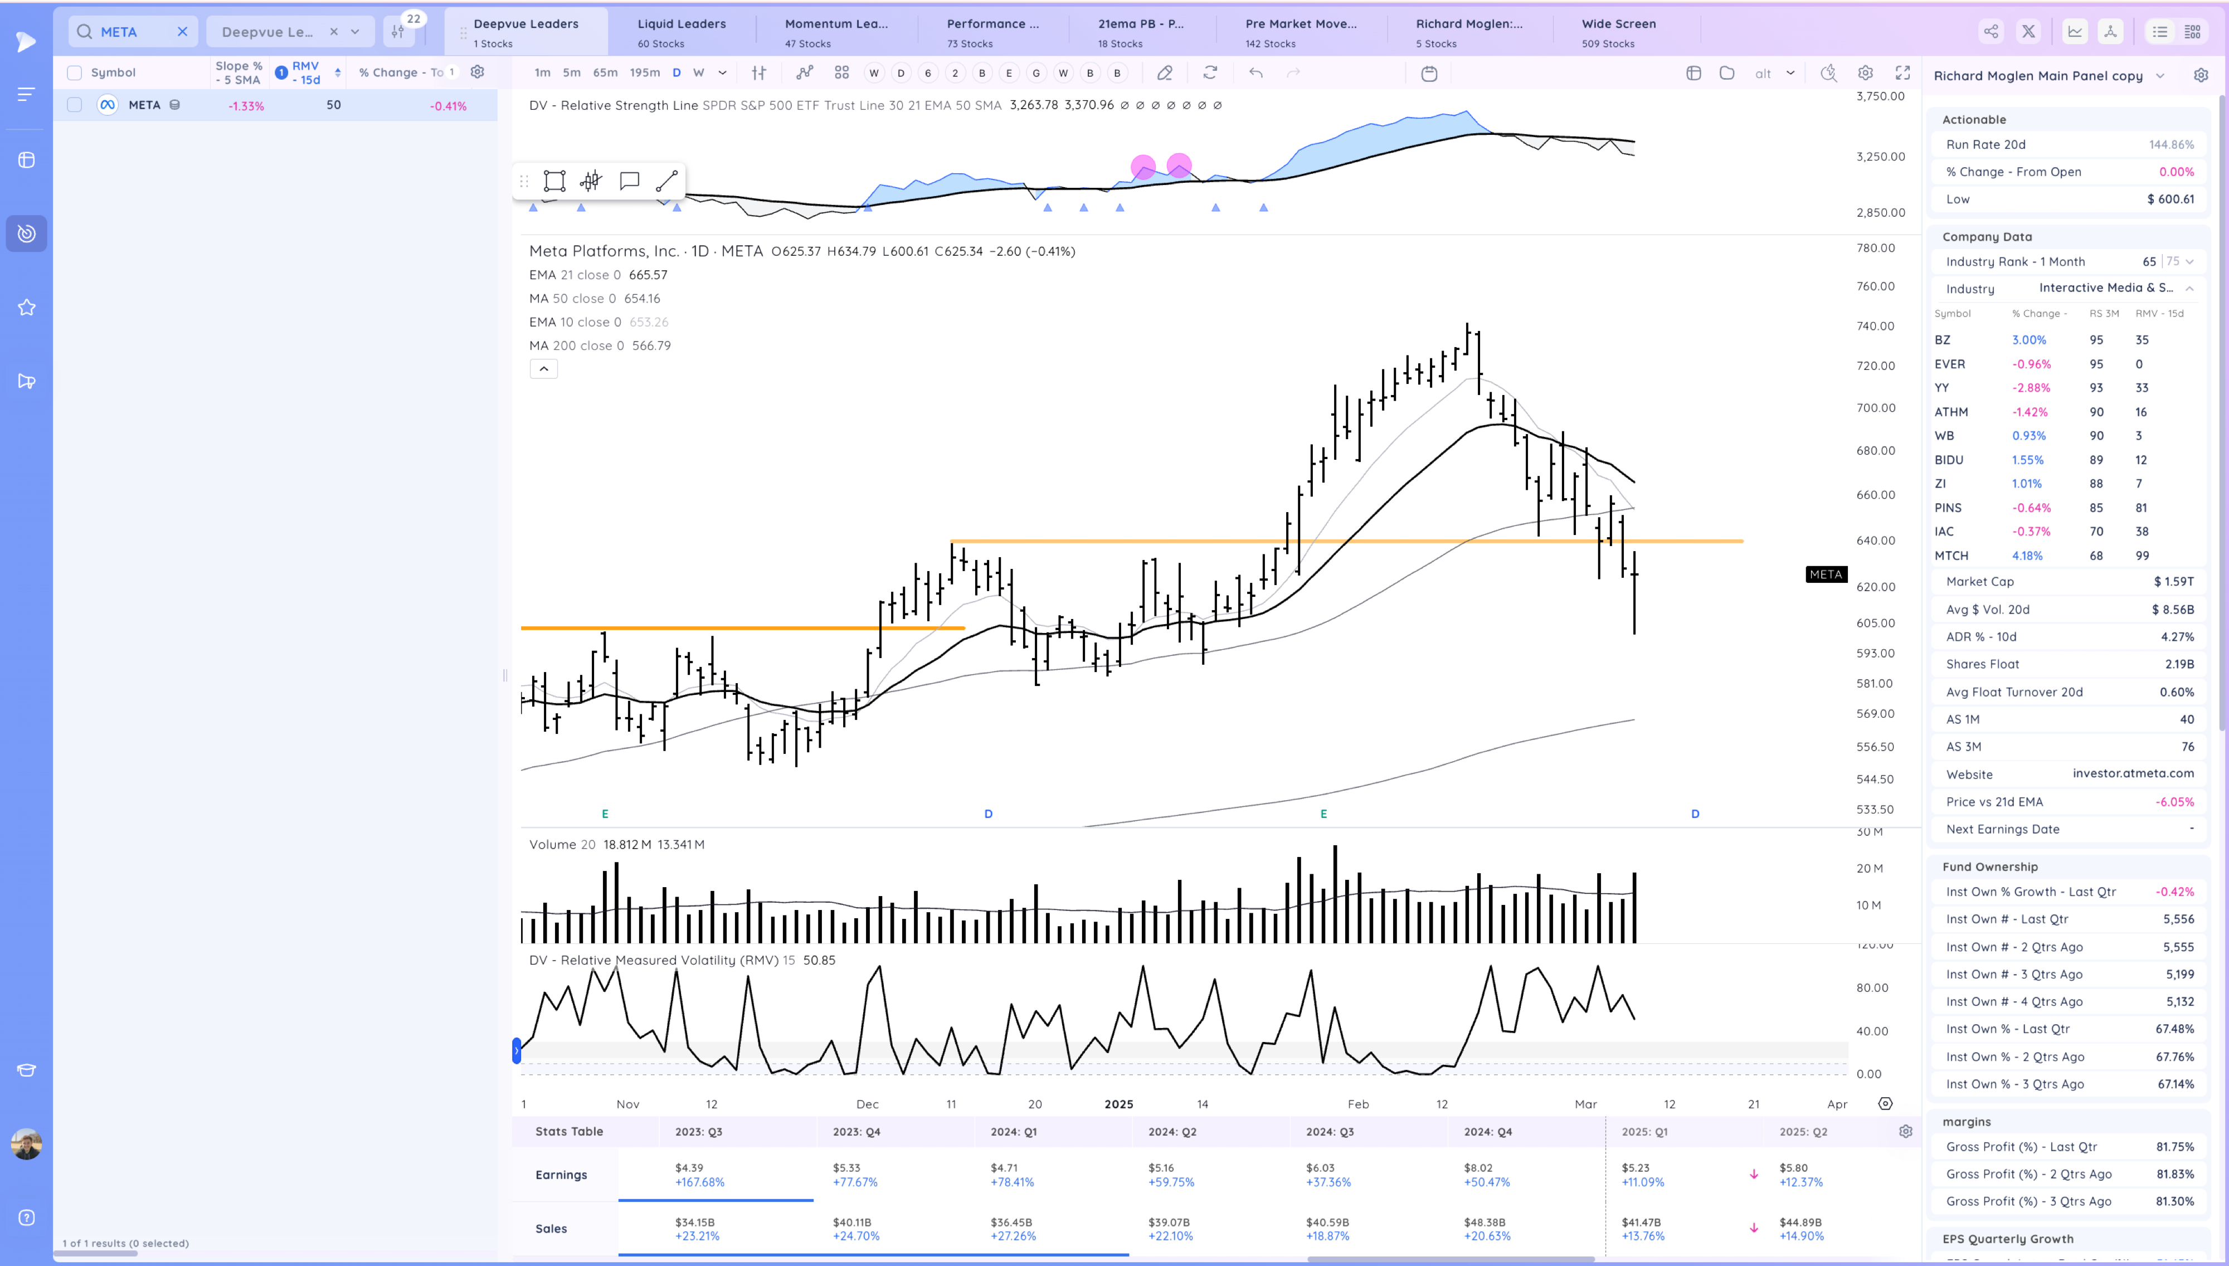2229x1266 pixels.
Task: Expand the timeframe dropdown chevron
Action: click(722, 73)
